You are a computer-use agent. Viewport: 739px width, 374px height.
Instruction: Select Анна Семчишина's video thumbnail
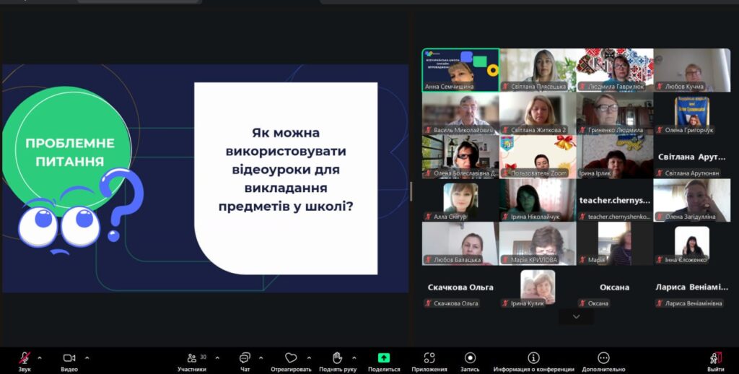tap(460, 70)
